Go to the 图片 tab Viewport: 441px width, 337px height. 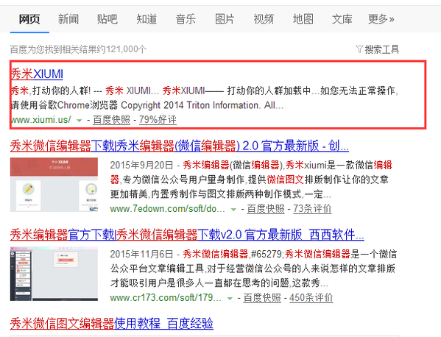point(225,19)
